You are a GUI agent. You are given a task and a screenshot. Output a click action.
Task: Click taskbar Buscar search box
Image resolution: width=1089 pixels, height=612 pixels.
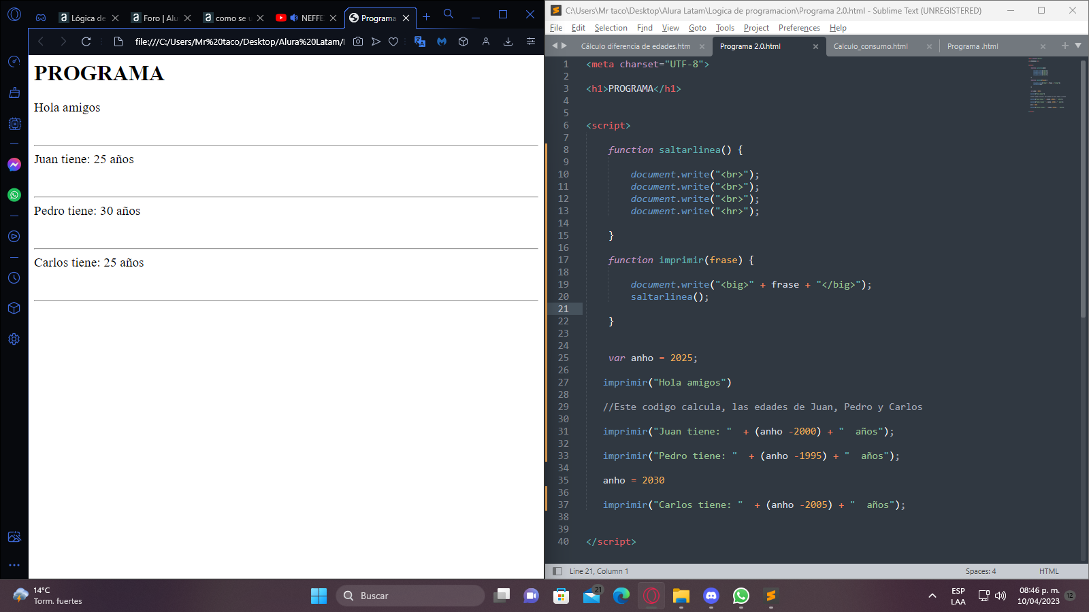pyautogui.click(x=410, y=596)
